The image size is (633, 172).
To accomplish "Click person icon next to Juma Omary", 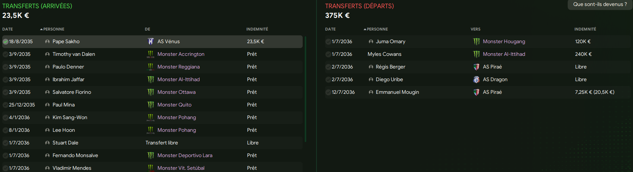I will pos(371,42).
